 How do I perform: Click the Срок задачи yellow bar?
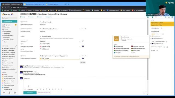pos(162,23)
